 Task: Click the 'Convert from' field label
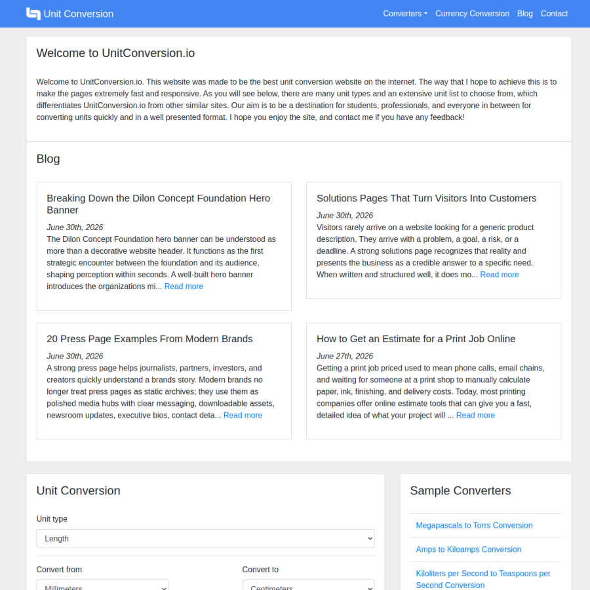(59, 570)
